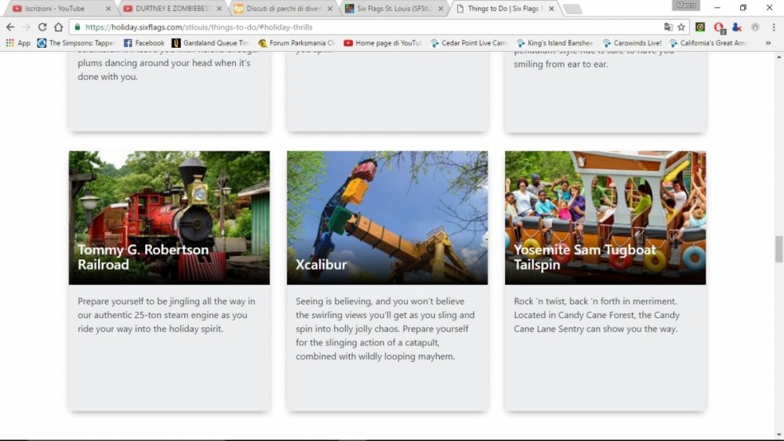Click the green padlock site info icon
The image size is (784, 441).
pyautogui.click(x=77, y=27)
